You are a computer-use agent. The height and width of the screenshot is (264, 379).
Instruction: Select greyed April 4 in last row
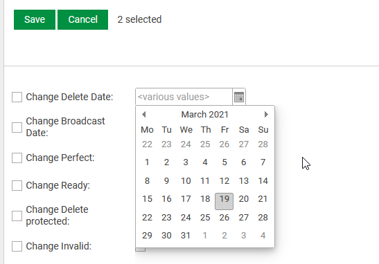point(263,235)
